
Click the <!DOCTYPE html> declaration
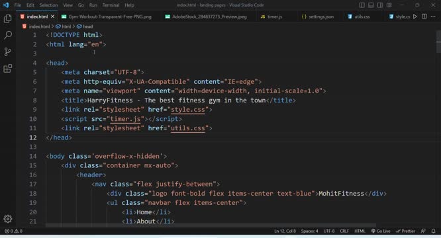(x=74, y=35)
